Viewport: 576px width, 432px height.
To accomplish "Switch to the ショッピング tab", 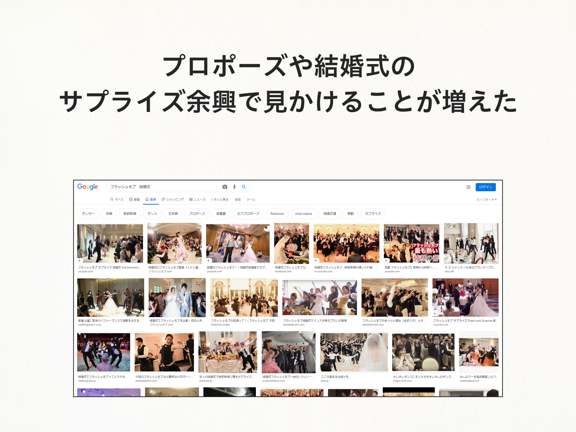I will [173, 199].
